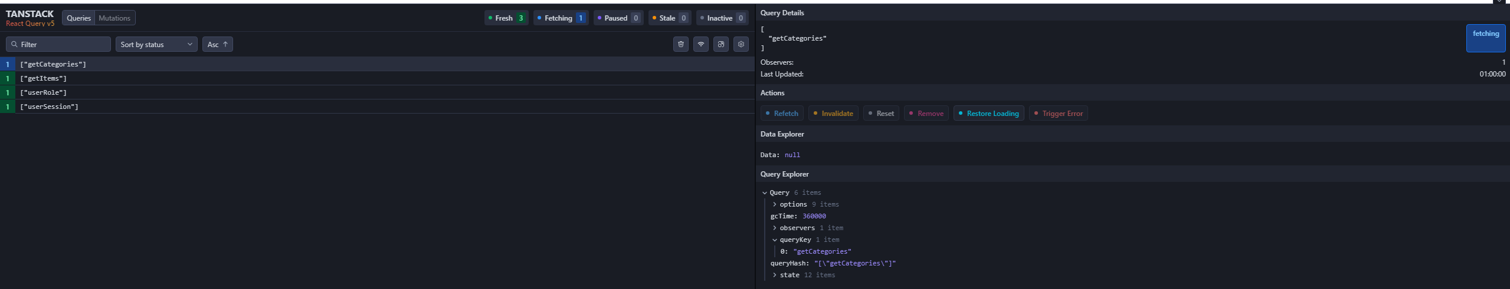Click the minimize devtools chevron tab
This screenshot has height=289, width=1510.
[x=1499, y=2]
